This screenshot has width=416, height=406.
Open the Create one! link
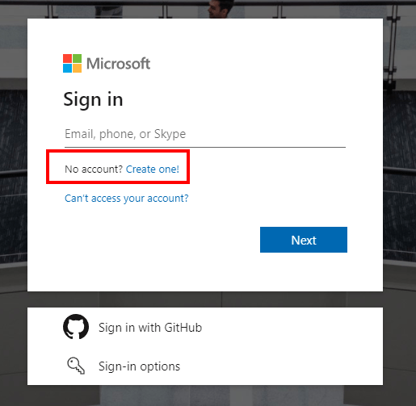(x=153, y=169)
